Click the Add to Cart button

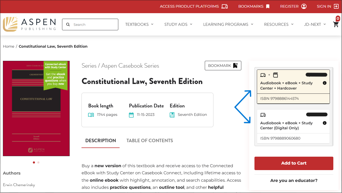[294, 163]
